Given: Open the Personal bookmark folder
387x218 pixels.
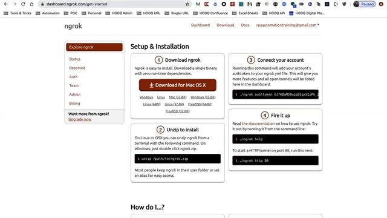Looking at the screenshot, I should tap(91, 13).
